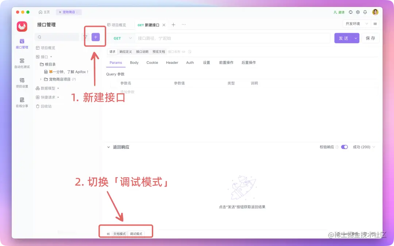Click the 发送 send button
This screenshot has width=394, height=246.
pyautogui.click(x=344, y=38)
